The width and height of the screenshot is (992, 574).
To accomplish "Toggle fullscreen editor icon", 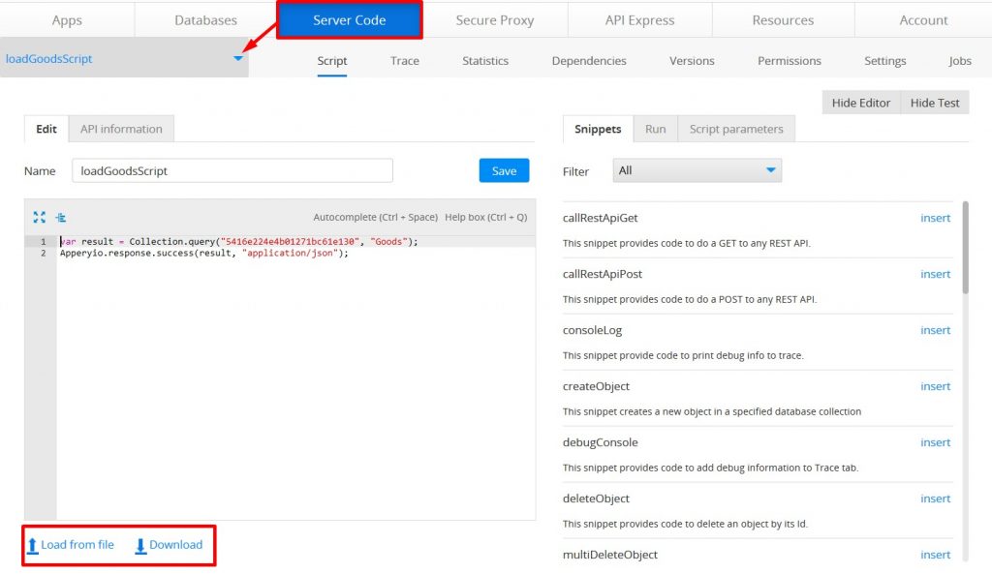I will (39, 217).
